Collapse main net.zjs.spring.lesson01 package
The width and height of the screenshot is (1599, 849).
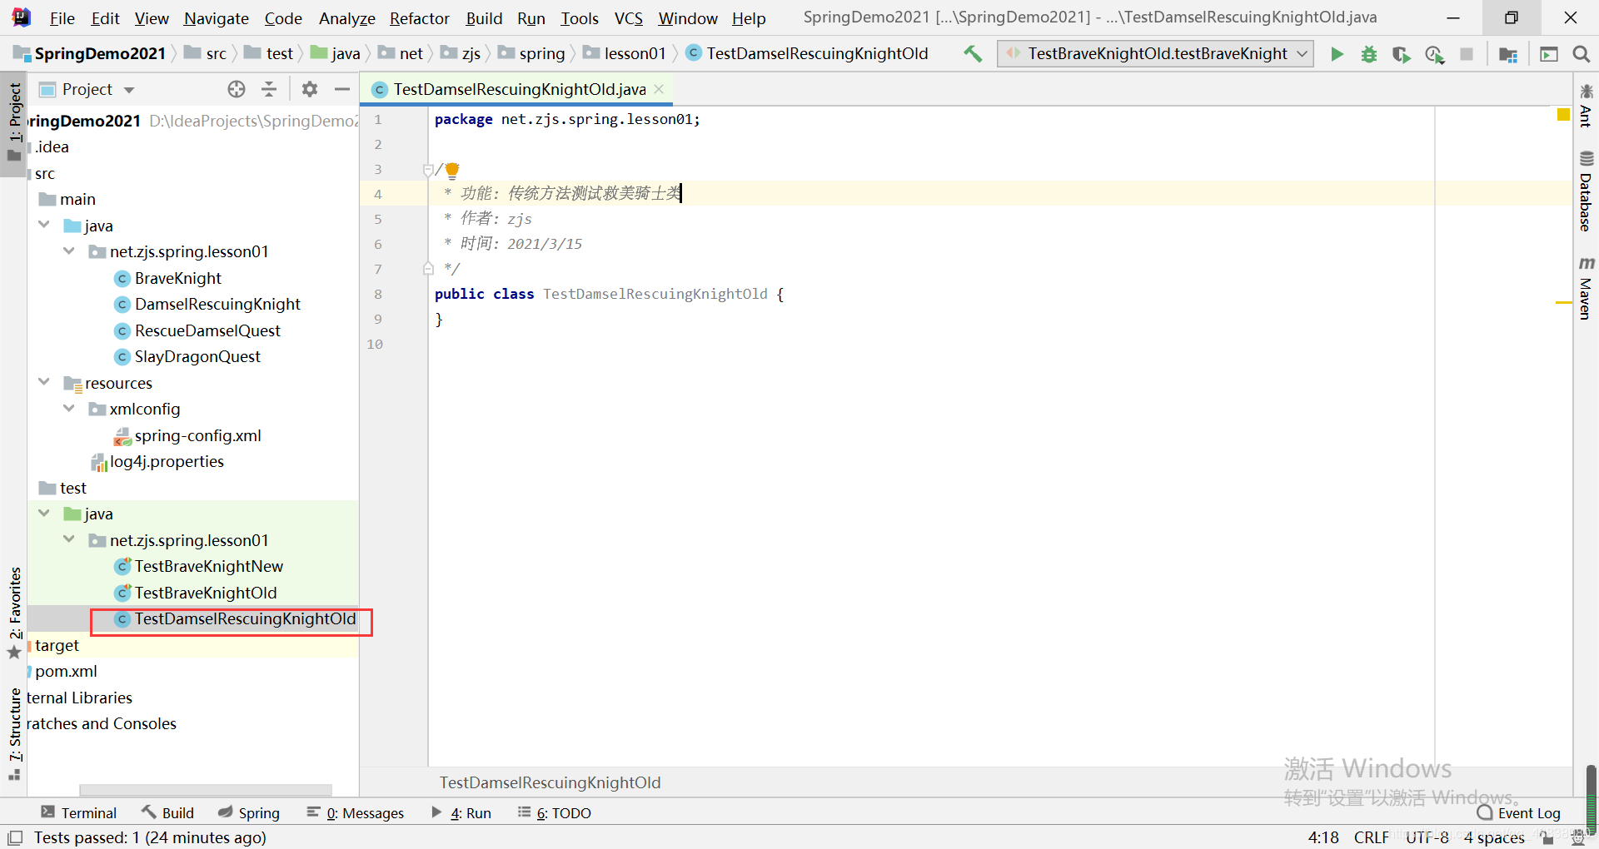(69, 251)
